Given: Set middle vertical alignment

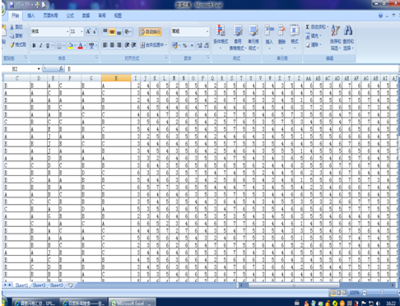Looking at the screenshot, I should pos(112,31).
